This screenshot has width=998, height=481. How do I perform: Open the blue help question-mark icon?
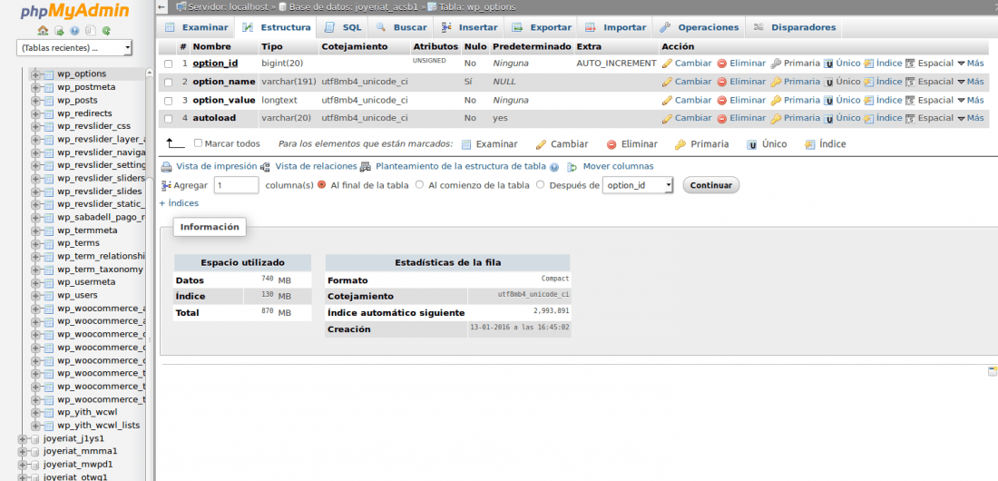pos(74,31)
